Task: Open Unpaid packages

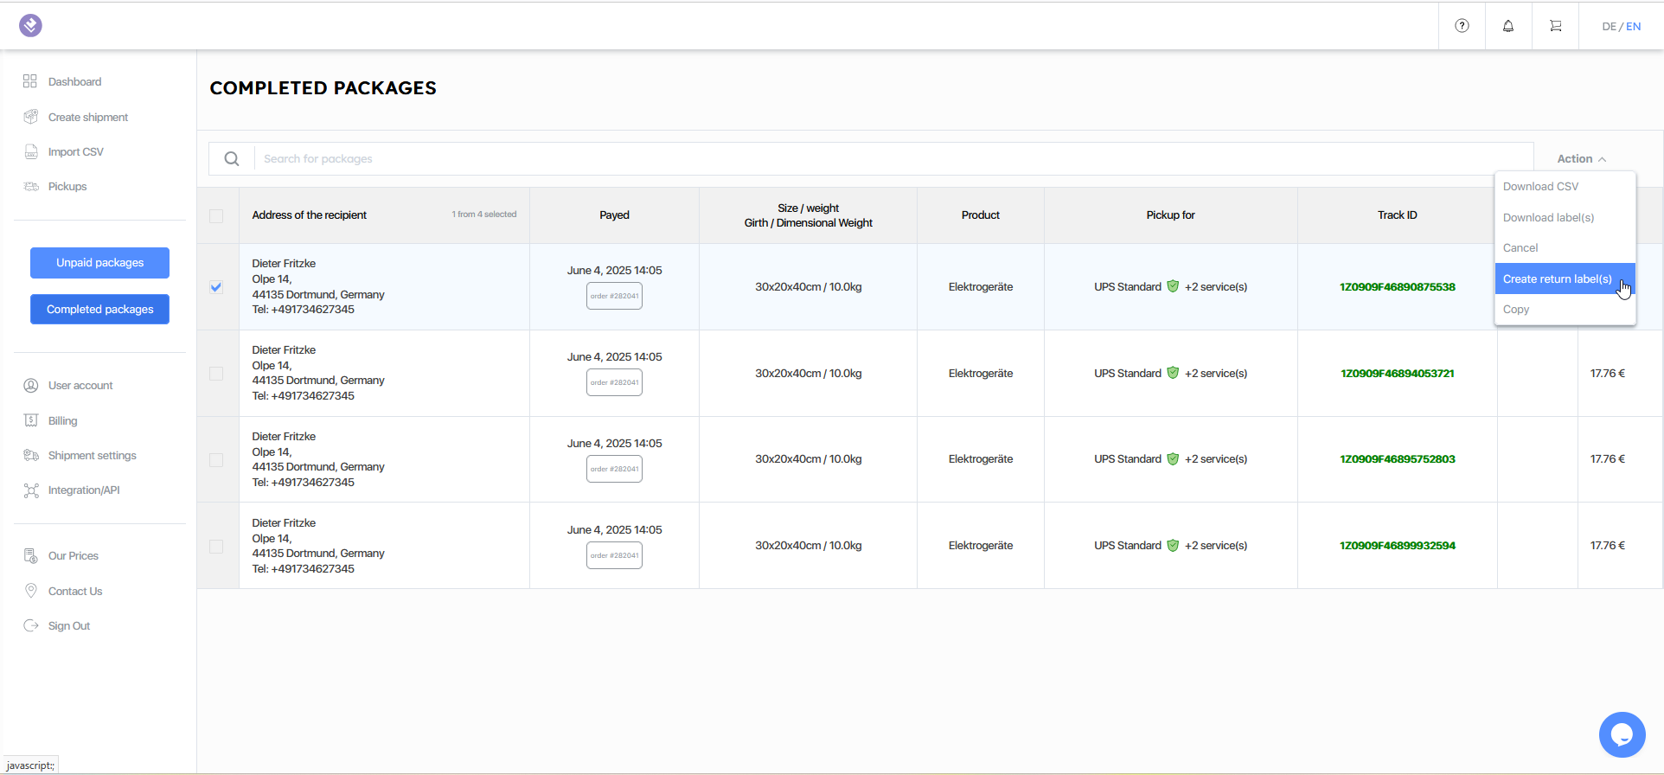Action: pos(100,263)
